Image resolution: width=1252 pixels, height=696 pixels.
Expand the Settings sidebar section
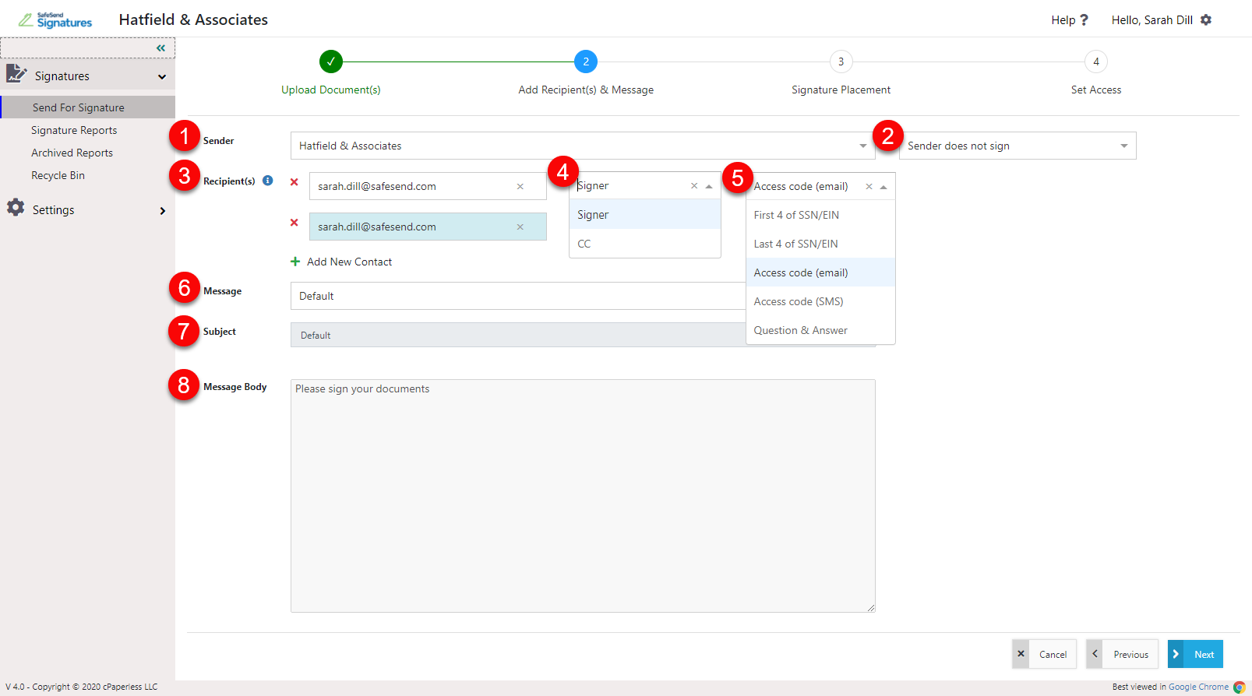click(x=162, y=211)
